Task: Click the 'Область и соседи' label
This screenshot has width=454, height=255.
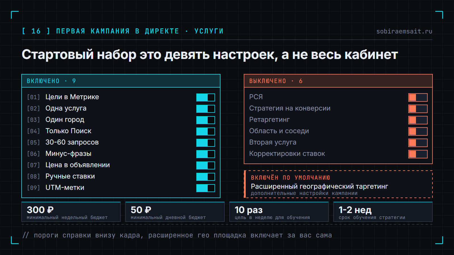Action: tap(279, 131)
